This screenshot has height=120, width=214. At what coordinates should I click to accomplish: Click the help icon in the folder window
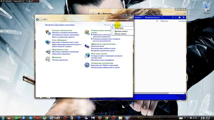184,17
